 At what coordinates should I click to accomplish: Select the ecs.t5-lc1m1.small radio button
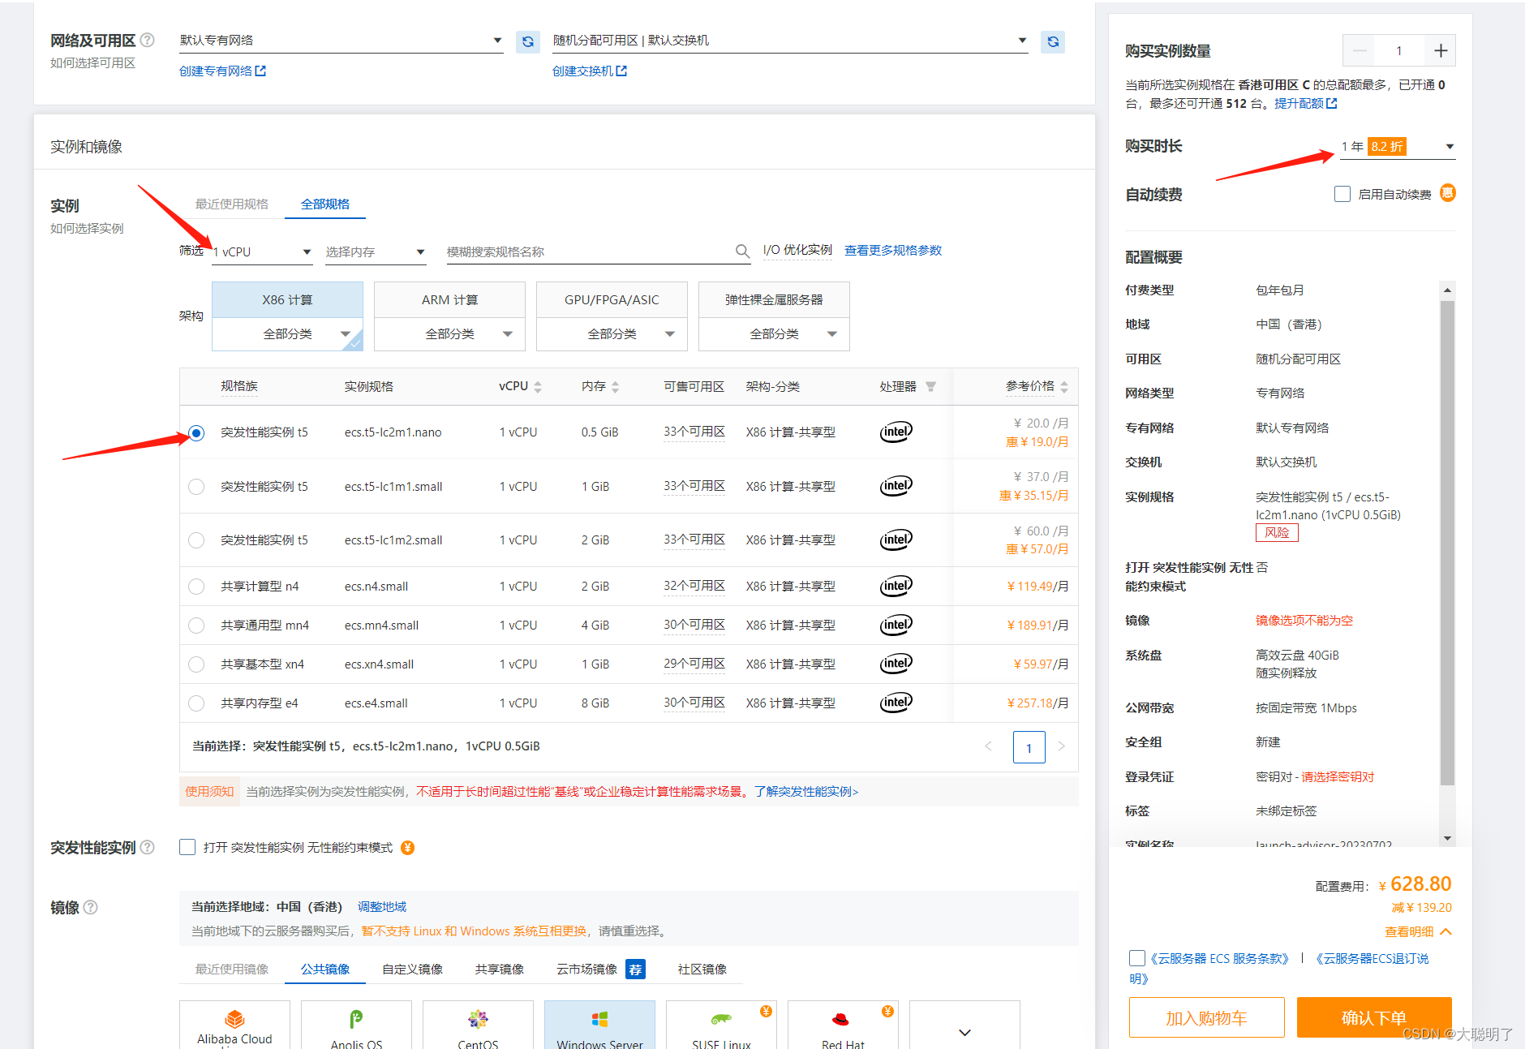(196, 487)
